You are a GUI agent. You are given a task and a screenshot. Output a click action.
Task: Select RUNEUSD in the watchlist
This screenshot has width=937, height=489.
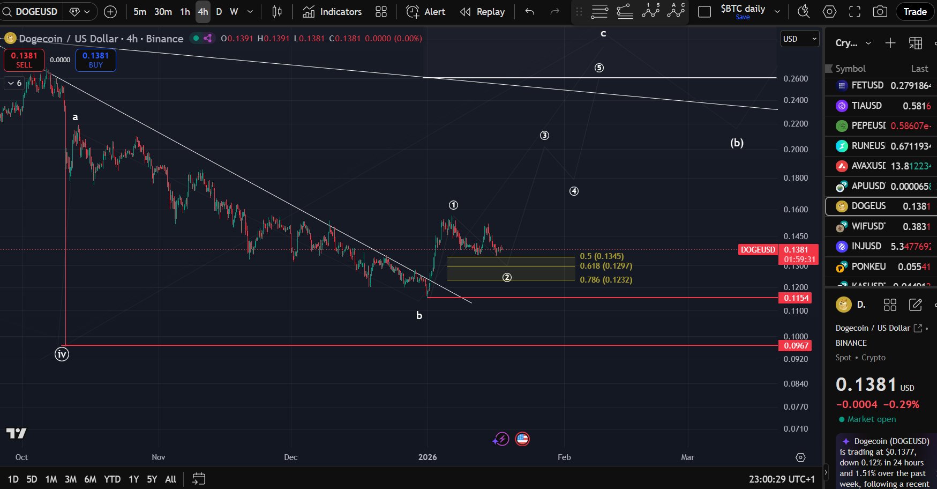click(x=881, y=146)
